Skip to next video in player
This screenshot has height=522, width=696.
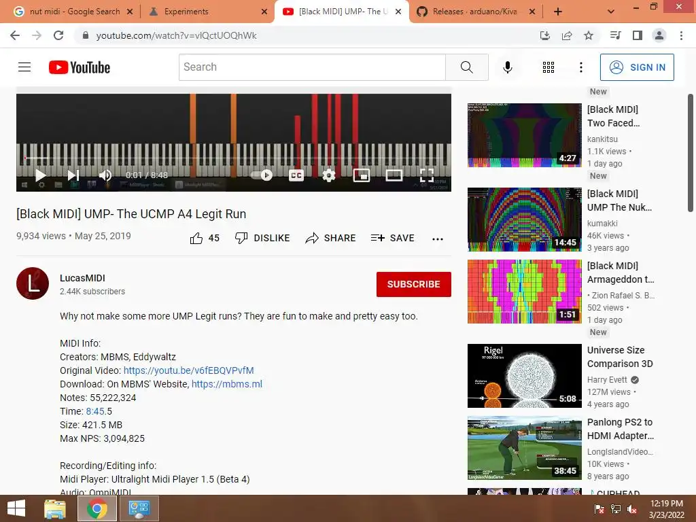tap(73, 175)
